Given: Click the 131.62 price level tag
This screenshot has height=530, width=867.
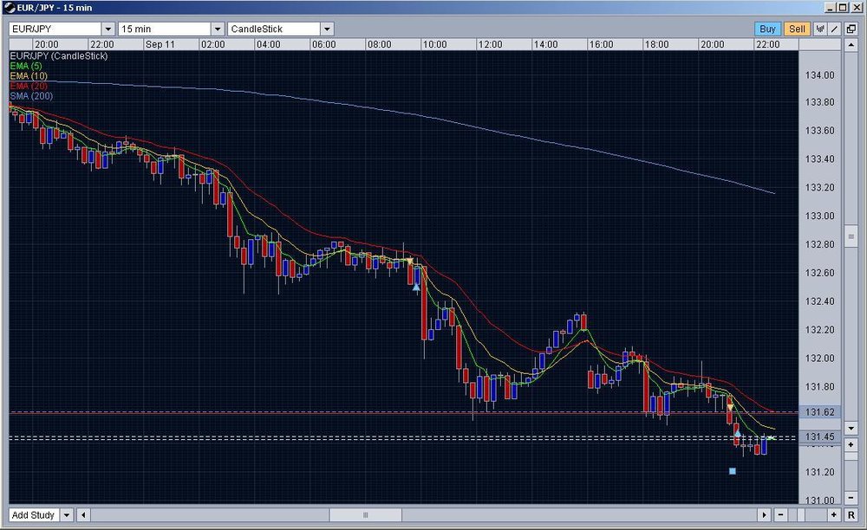Looking at the screenshot, I should [820, 412].
